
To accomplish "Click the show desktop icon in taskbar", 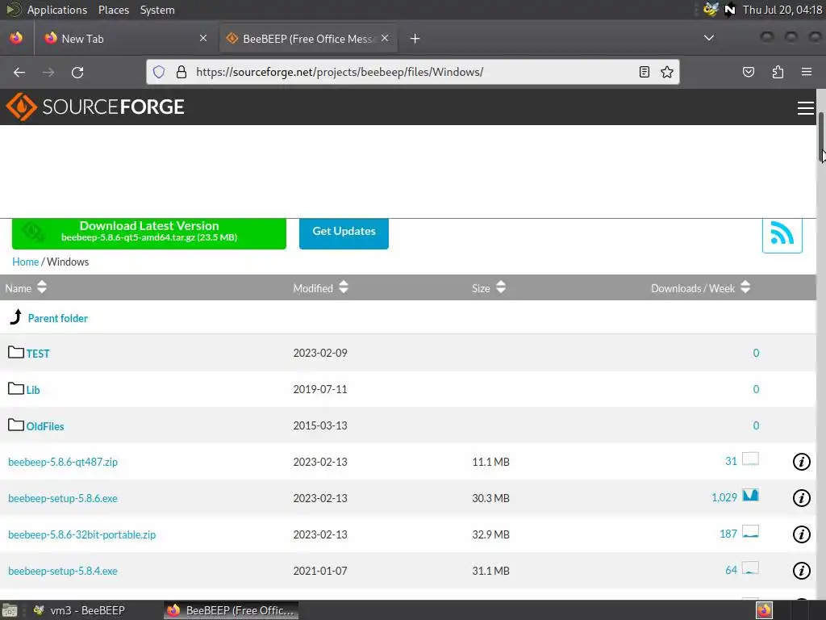I will coord(10,610).
